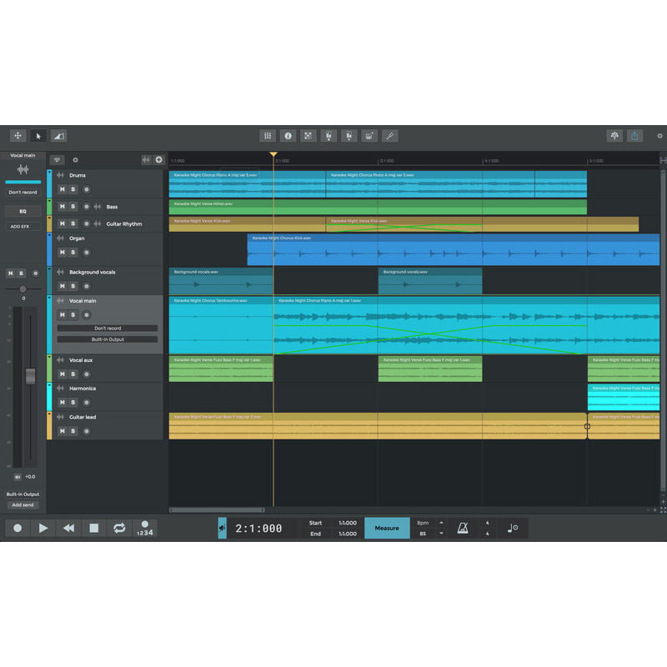This screenshot has width=667, height=667.
Task: Toggle the metronome icon
Action: coord(463,528)
